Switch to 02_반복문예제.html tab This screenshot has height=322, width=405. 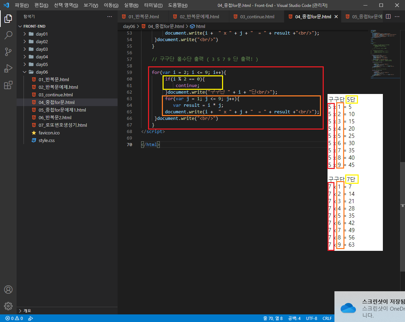point(199,17)
